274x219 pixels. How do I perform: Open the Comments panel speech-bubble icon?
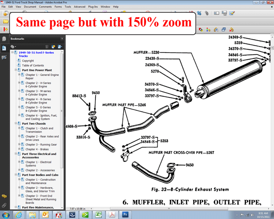pyautogui.click(x=4, y=196)
